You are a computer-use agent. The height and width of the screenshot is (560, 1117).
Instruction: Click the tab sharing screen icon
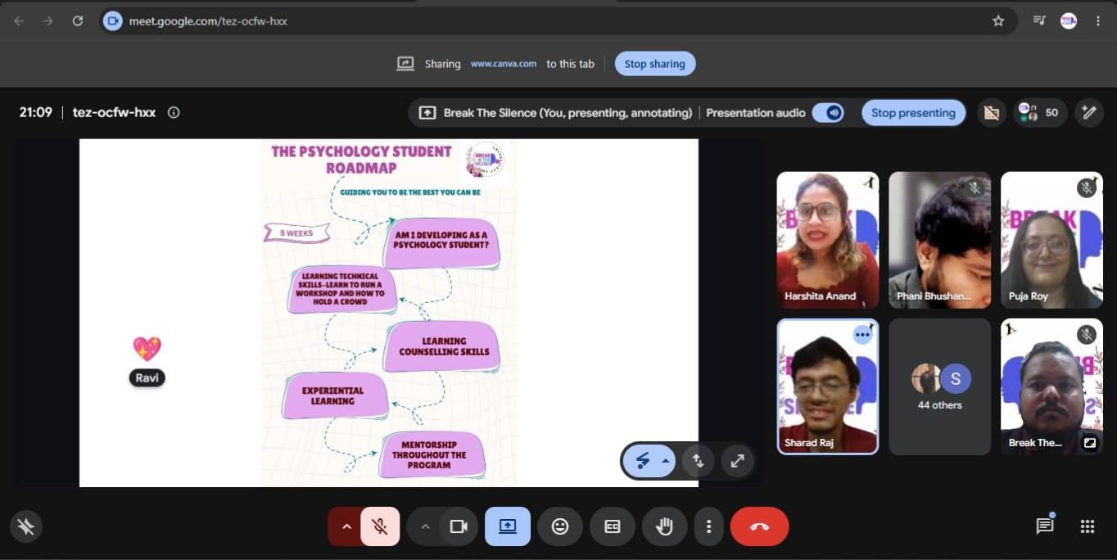coord(405,64)
